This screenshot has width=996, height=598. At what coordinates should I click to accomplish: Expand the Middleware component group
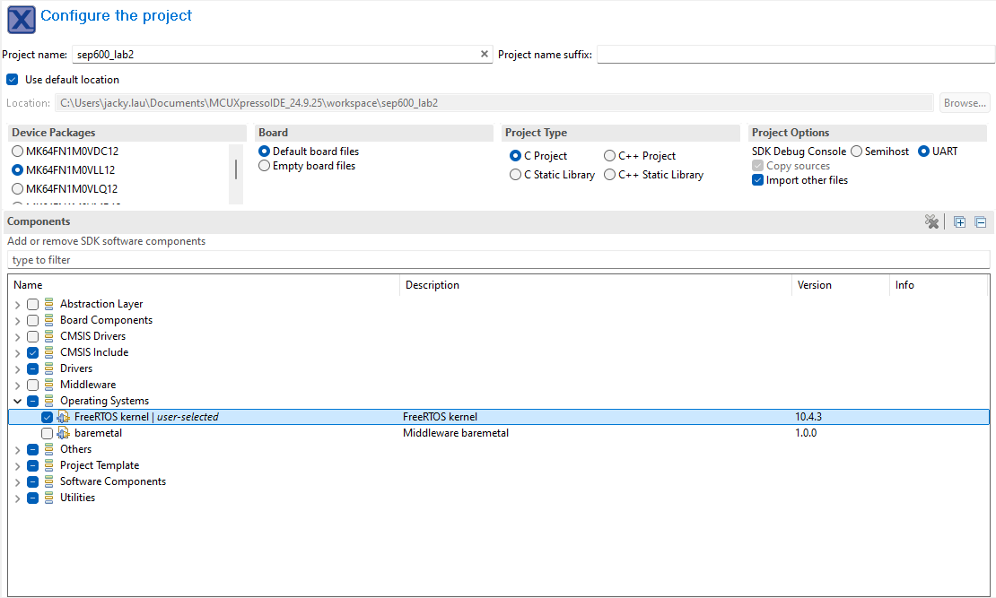[x=16, y=385]
